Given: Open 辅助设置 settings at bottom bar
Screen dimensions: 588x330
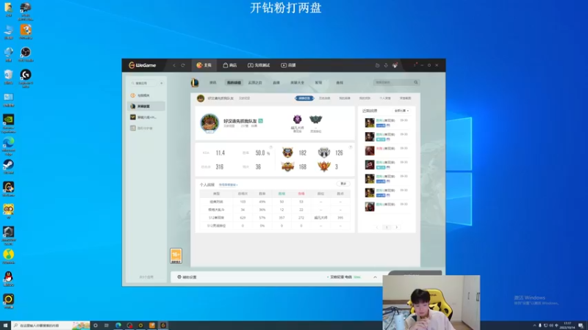Looking at the screenshot, I should tap(187, 277).
